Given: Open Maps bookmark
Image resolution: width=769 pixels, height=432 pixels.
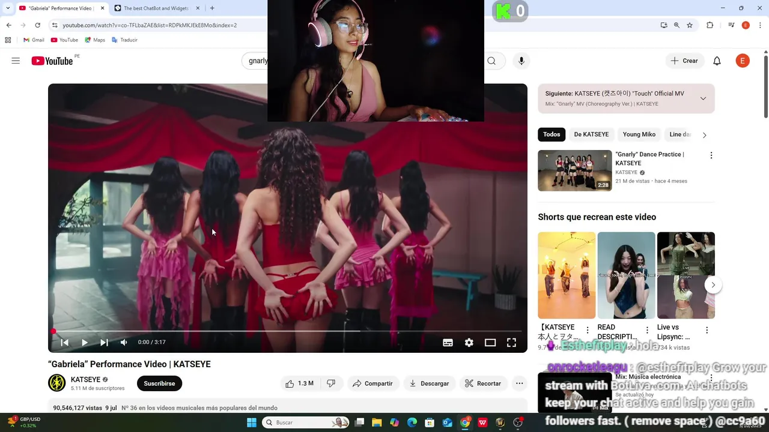Looking at the screenshot, I should pos(95,40).
